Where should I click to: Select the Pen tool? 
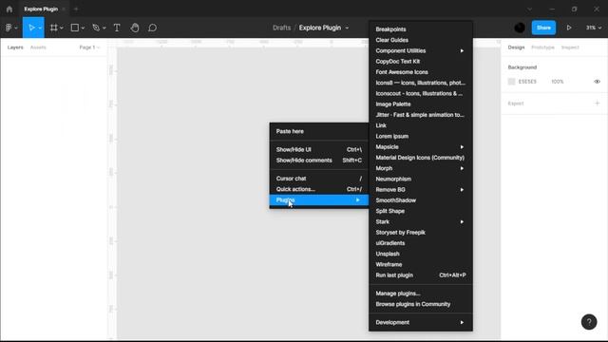(96, 28)
